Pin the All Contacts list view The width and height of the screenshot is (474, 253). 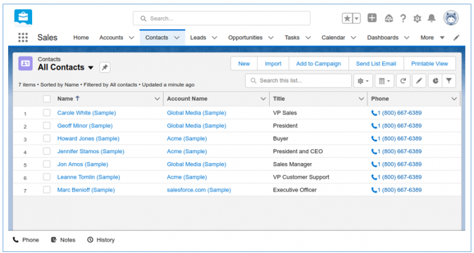tap(105, 67)
